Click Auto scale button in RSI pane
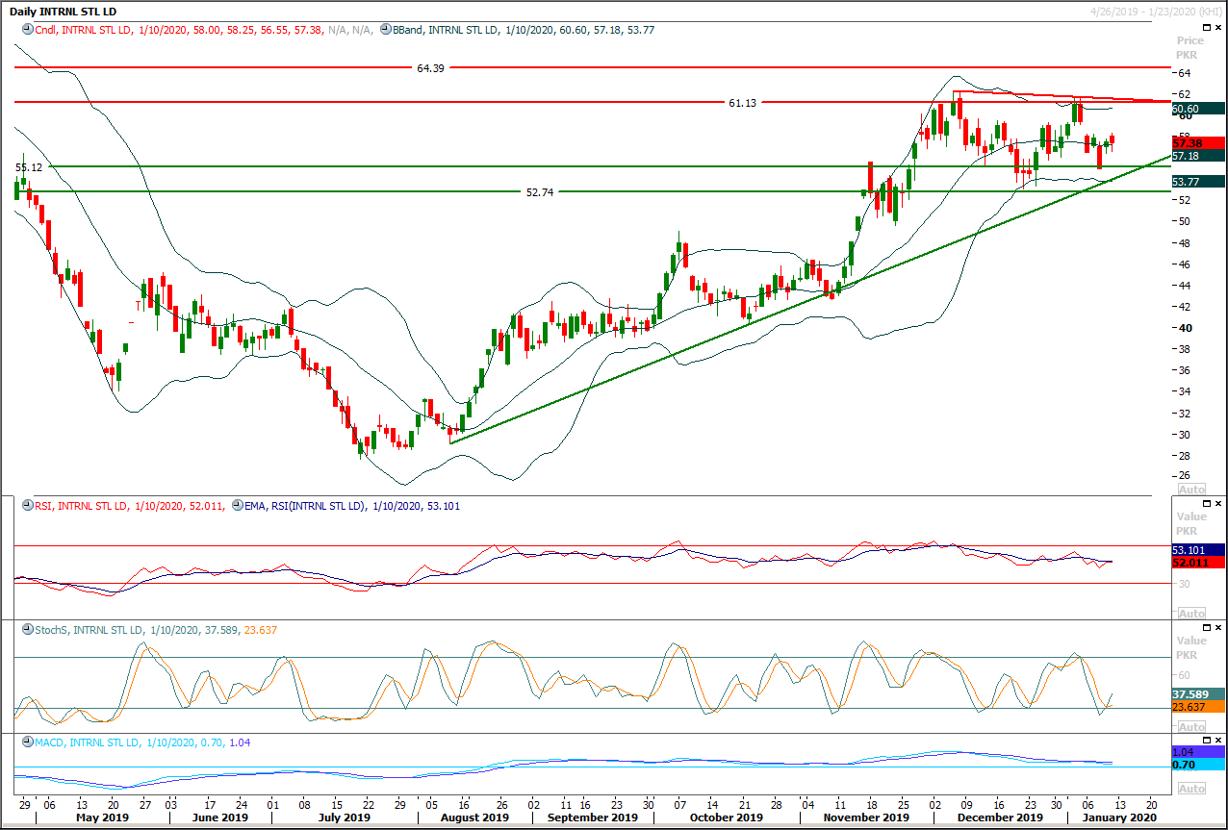Viewport: 1228px width, 830px height. pos(1191,613)
